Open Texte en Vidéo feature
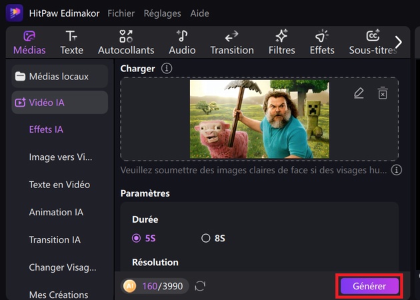Image resolution: width=420 pixels, height=300 pixels. point(59,185)
